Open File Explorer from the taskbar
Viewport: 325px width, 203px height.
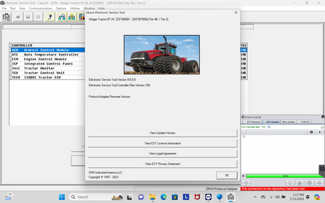[x=152, y=197]
